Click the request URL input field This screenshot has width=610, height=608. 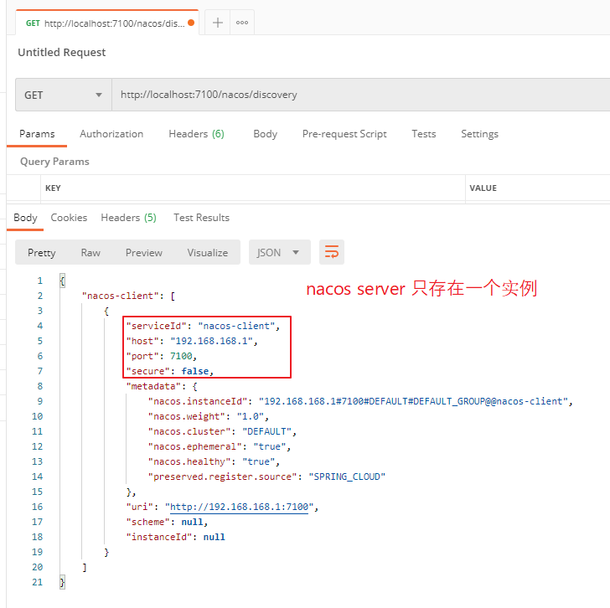(361, 95)
